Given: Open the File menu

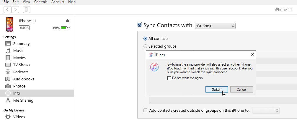Looking at the screenshot, I should pyautogui.click(x=6, y=2).
